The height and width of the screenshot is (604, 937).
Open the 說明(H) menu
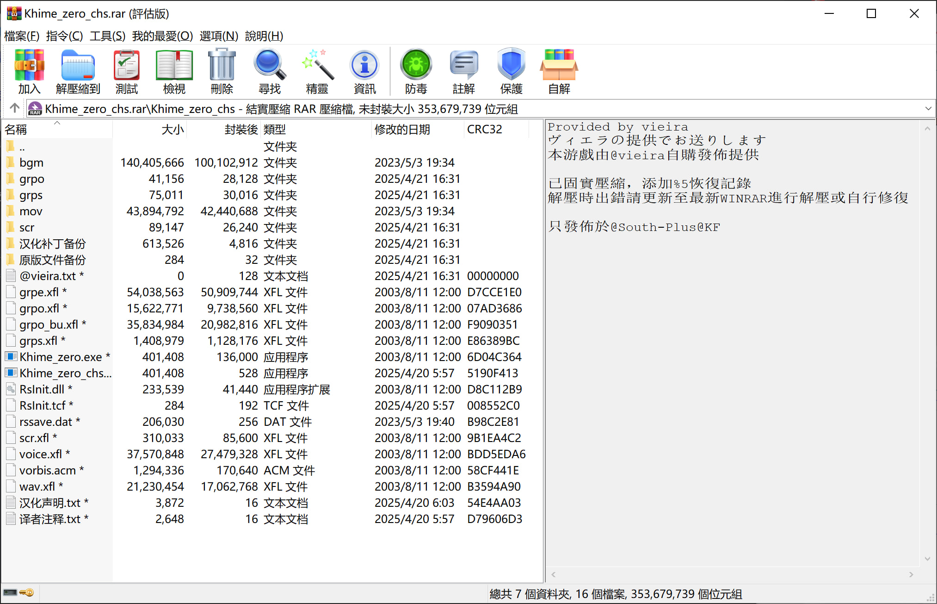pyautogui.click(x=264, y=36)
